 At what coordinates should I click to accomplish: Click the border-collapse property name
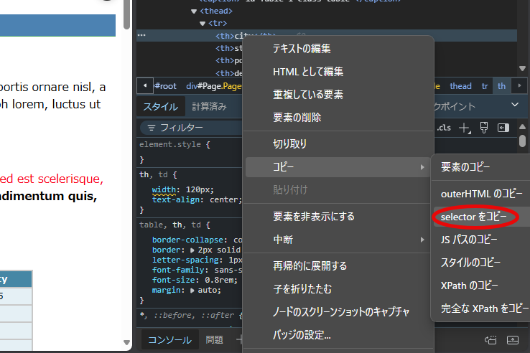[x=187, y=240]
